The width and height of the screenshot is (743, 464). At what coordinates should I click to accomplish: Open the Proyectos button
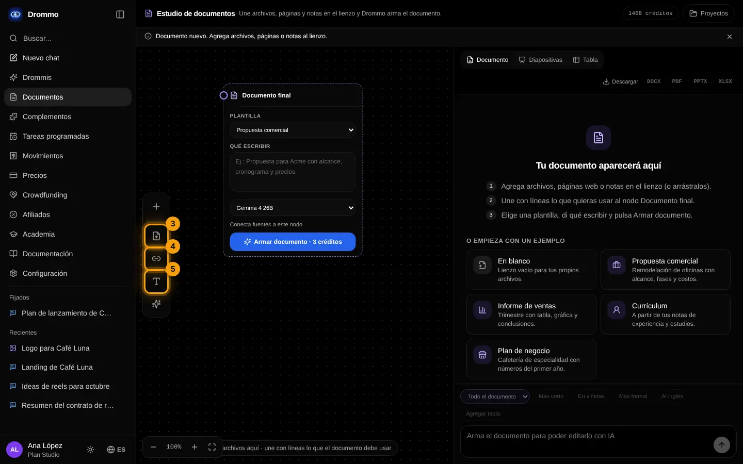click(709, 13)
